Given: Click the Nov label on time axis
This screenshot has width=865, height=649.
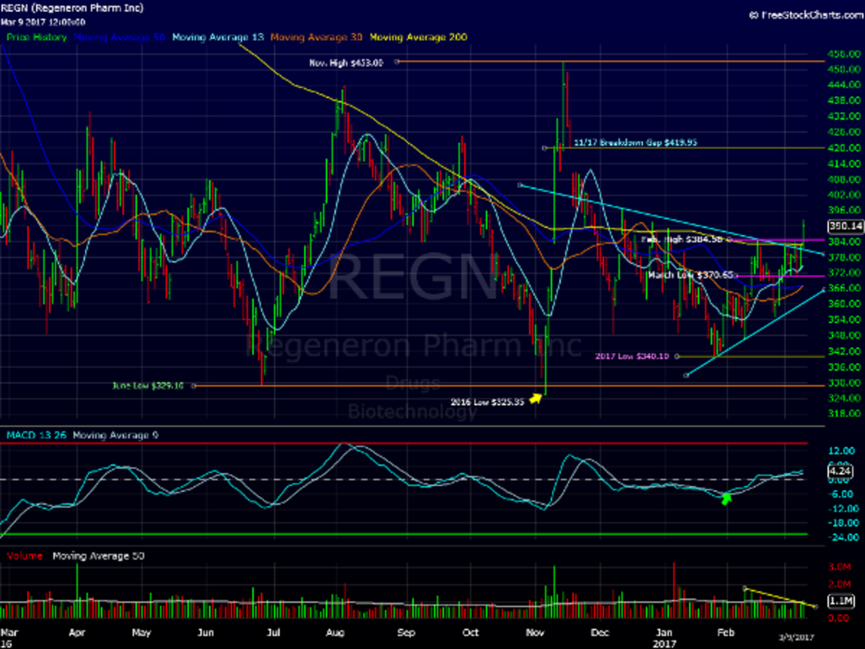Looking at the screenshot, I should tap(535, 632).
